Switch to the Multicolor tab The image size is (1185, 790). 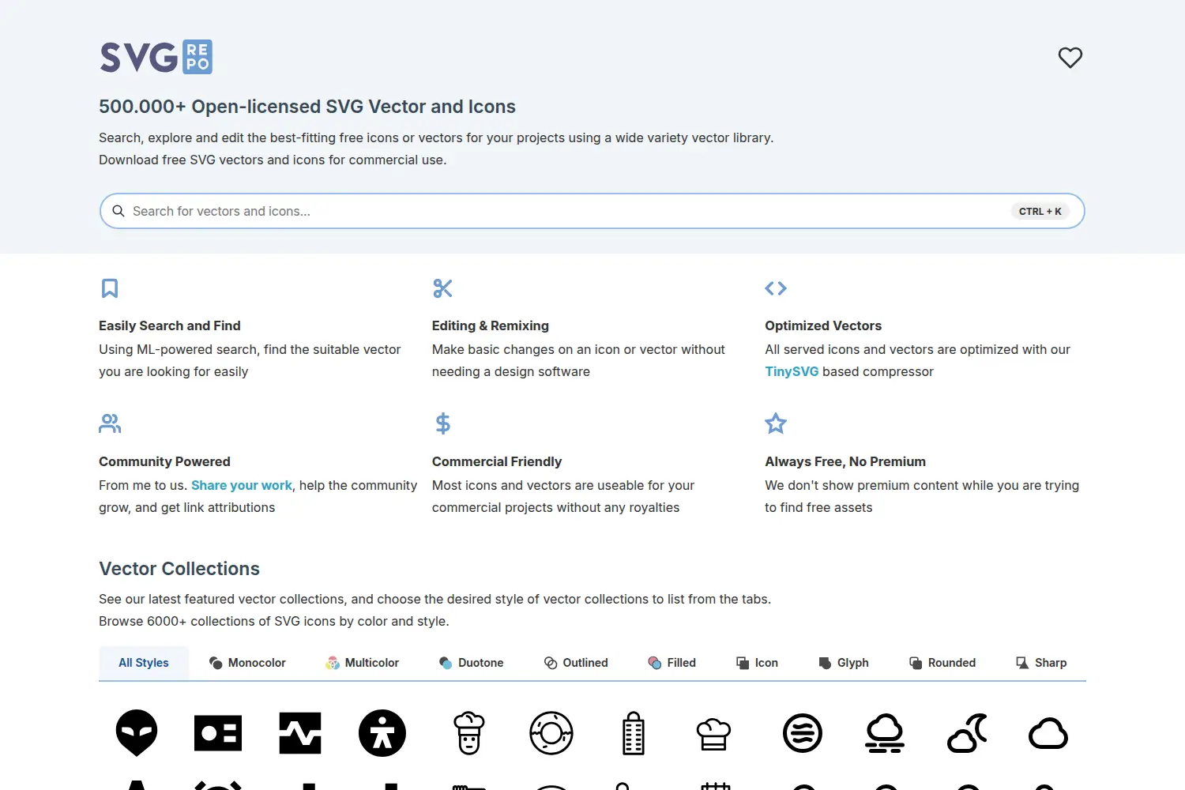[363, 663]
